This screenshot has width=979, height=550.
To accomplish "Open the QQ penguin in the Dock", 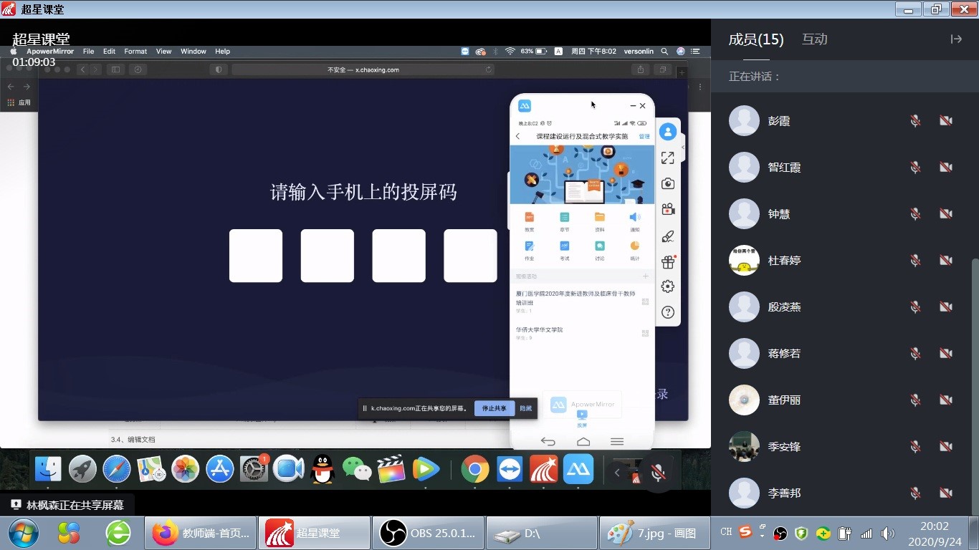I will [x=323, y=469].
